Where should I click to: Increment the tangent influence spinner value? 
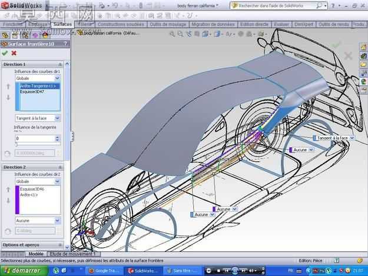point(57,137)
